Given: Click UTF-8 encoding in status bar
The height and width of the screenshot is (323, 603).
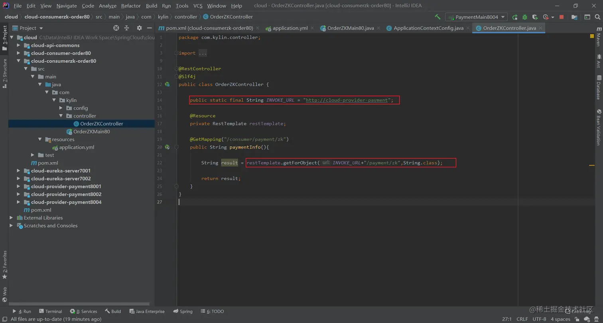Looking at the screenshot, I should coord(539,319).
